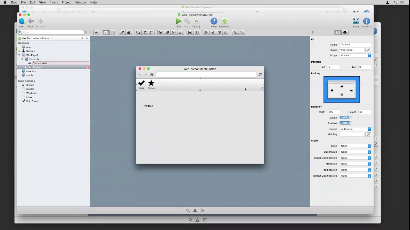
Task: Click the first order-forward icon in layout toolbar
Action: (x=160, y=32)
